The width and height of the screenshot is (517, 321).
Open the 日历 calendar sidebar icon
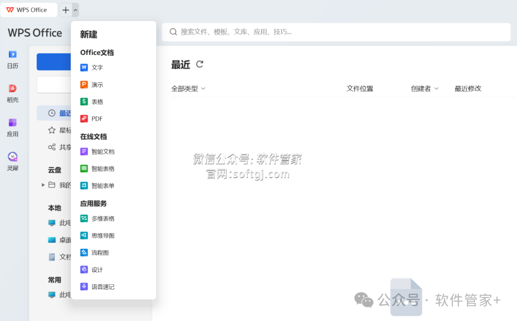coord(12,55)
